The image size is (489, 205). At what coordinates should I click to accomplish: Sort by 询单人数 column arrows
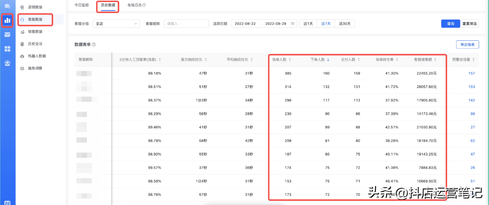click(x=290, y=59)
